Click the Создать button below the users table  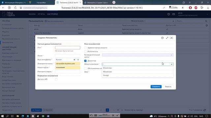coord(37,110)
